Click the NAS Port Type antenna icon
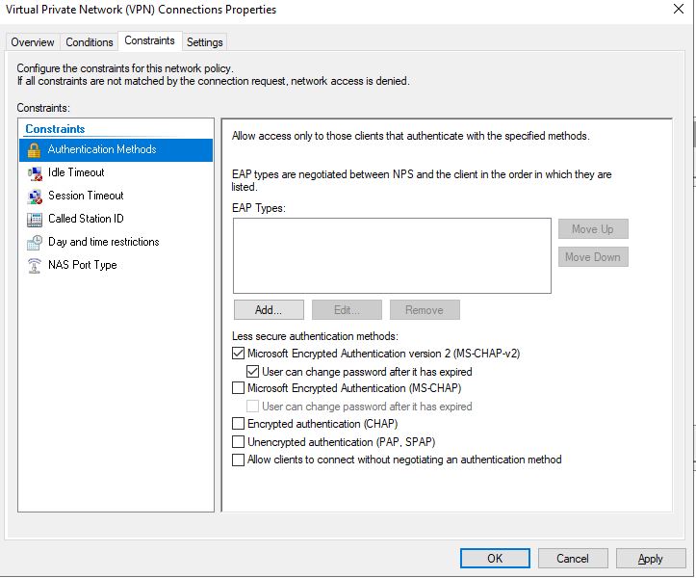 [35, 266]
